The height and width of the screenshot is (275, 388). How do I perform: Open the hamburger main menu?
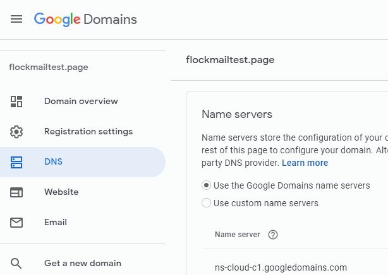(x=16, y=19)
